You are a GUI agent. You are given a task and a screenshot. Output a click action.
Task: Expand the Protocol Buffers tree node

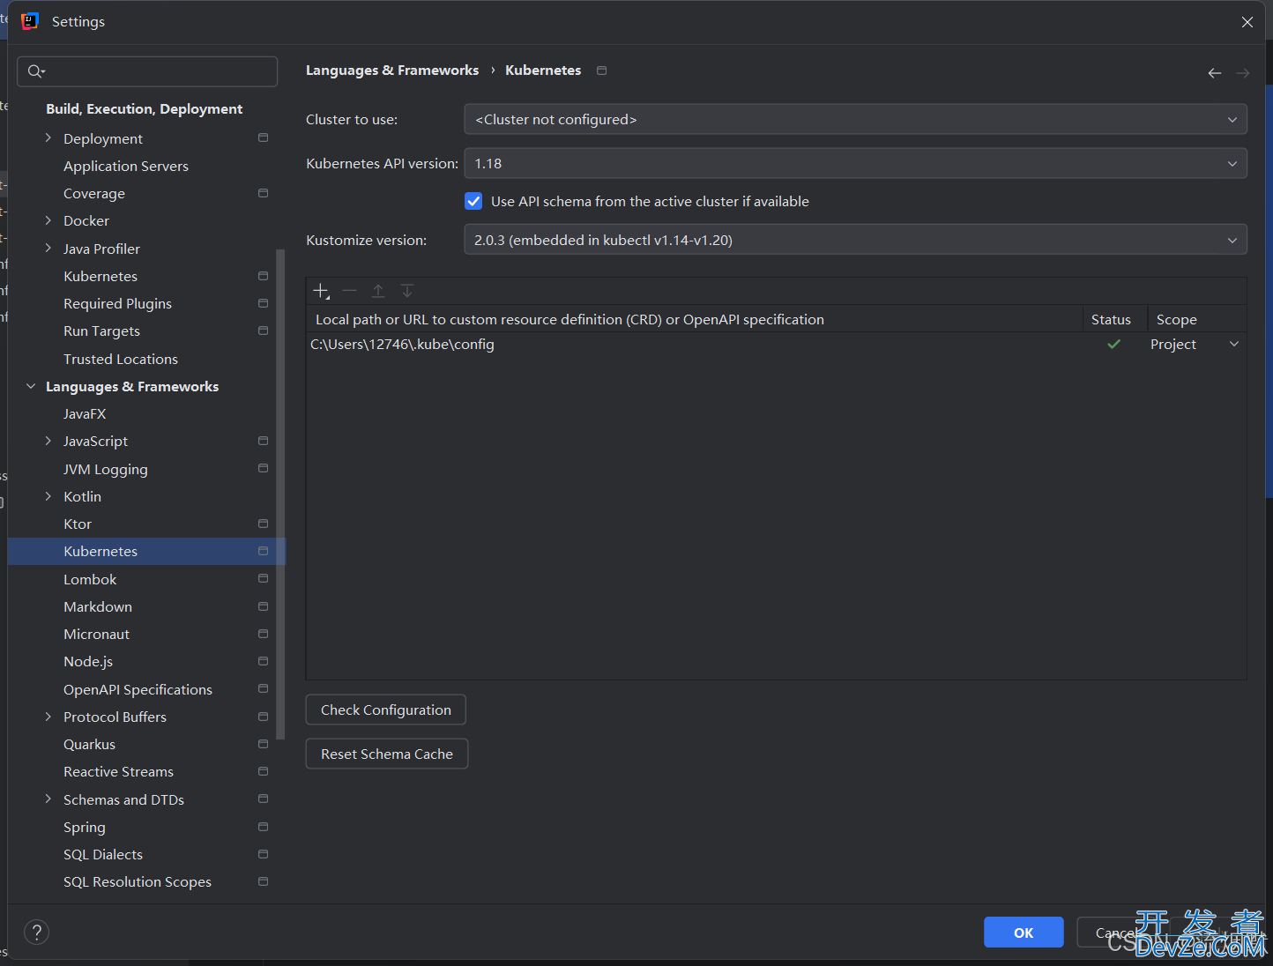pyautogui.click(x=48, y=717)
